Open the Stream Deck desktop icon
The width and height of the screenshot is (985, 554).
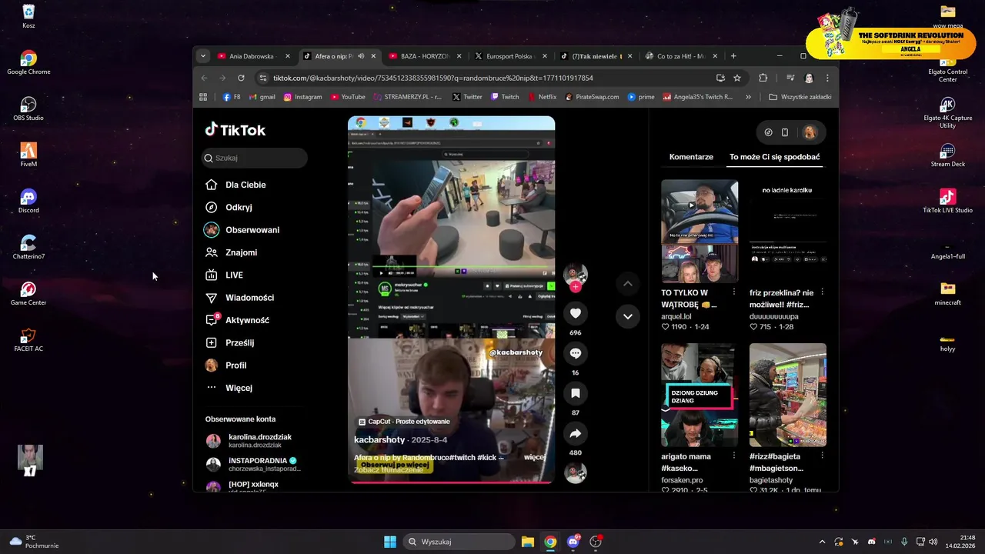coord(947,155)
